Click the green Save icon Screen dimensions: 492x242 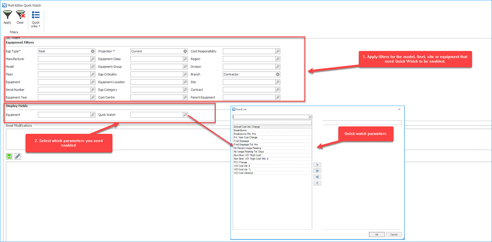[x=10, y=156]
